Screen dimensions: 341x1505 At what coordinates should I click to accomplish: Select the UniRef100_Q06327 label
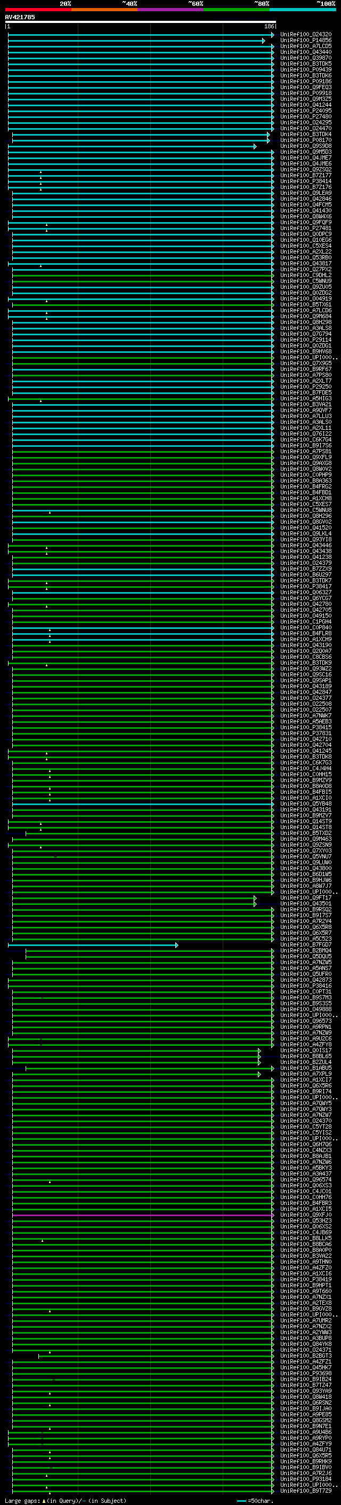click(x=306, y=593)
